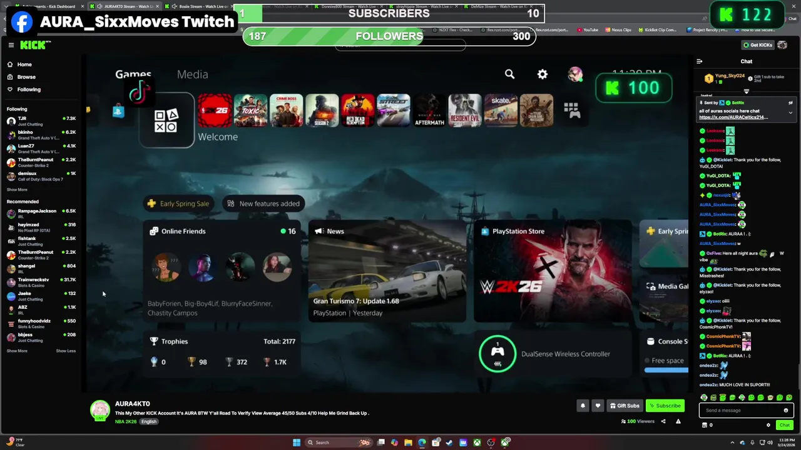Share the stream via share icon
Viewport: 801px width, 450px height.
click(663, 422)
